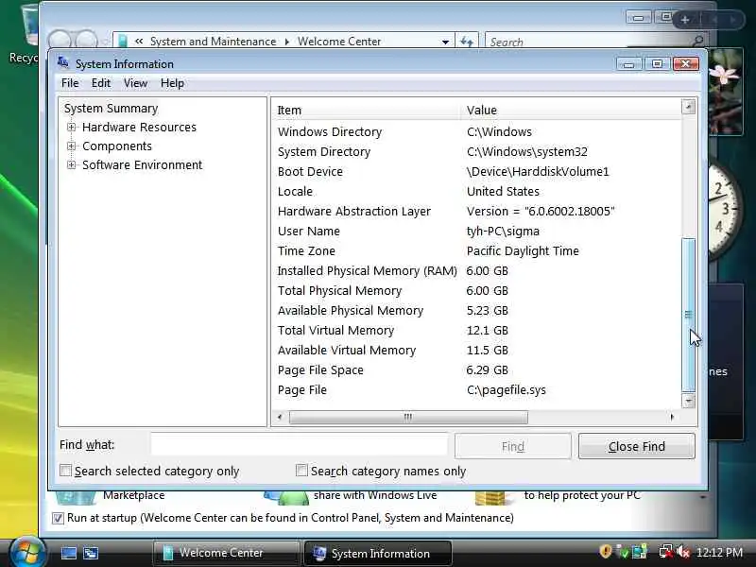This screenshot has height=567, width=756.
Task: Enable Search selected category only
Action: [x=65, y=470]
